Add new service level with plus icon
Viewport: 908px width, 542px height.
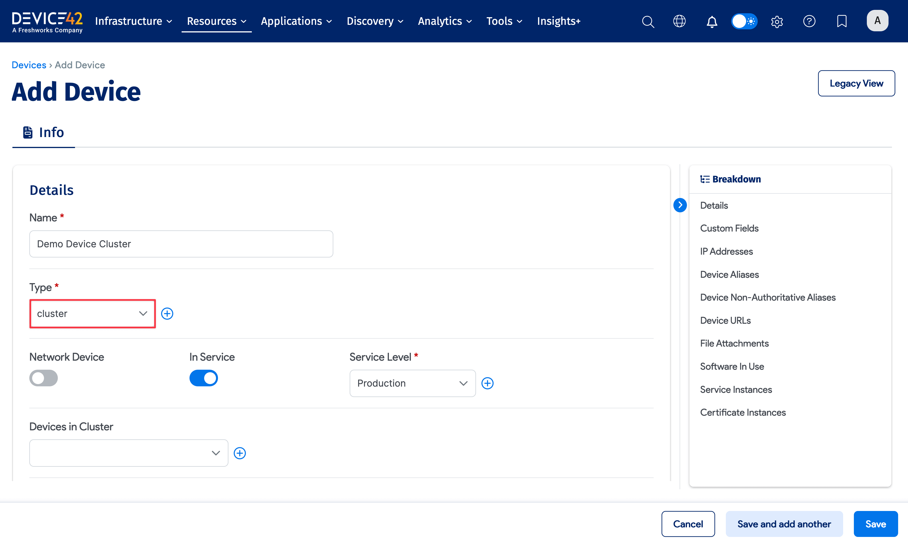[487, 383]
